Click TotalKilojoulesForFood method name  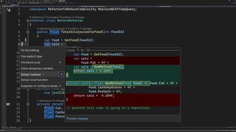pyautogui.click(x=81, y=32)
